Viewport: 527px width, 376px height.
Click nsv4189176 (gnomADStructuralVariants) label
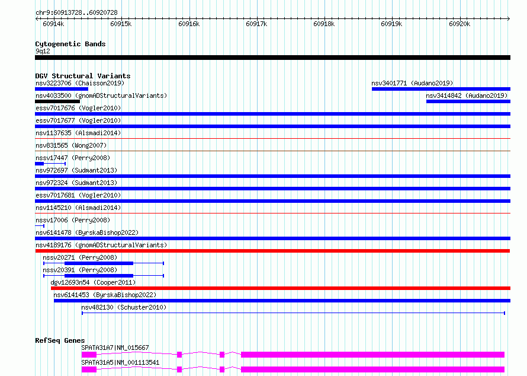(101, 245)
